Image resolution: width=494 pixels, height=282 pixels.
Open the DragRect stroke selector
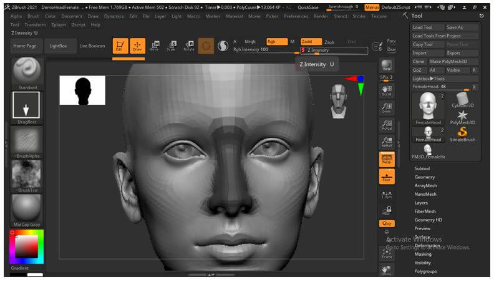26,105
